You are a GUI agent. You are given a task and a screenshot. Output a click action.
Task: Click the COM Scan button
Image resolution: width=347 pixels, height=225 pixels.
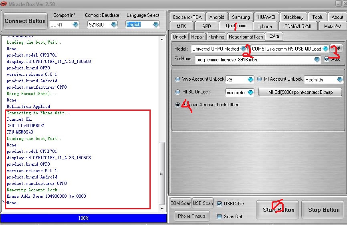tap(181, 203)
